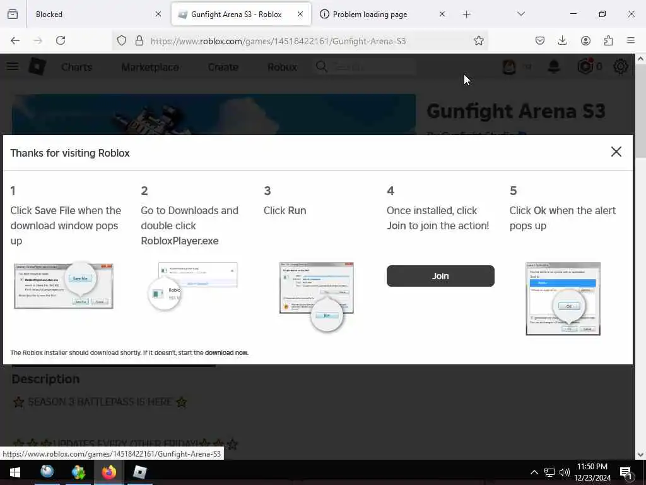Image resolution: width=646 pixels, height=485 pixels.
Task: Go forward one page
Action: (x=38, y=40)
